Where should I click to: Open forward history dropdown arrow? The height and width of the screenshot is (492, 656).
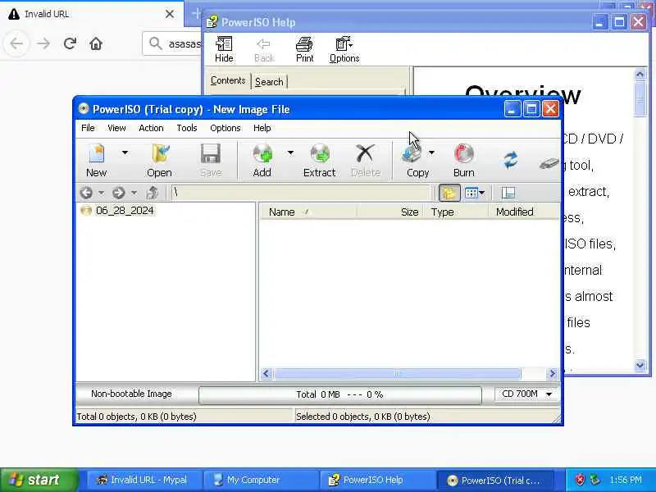coord(134,193)
